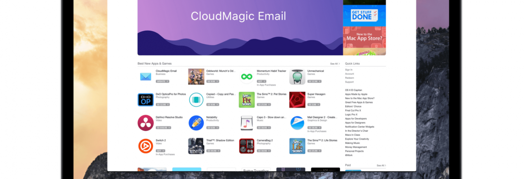Click the price button for CameraBag 2

[264, 151]
